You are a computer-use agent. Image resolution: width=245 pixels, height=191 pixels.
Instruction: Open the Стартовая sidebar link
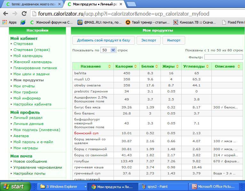coord(23,44)
